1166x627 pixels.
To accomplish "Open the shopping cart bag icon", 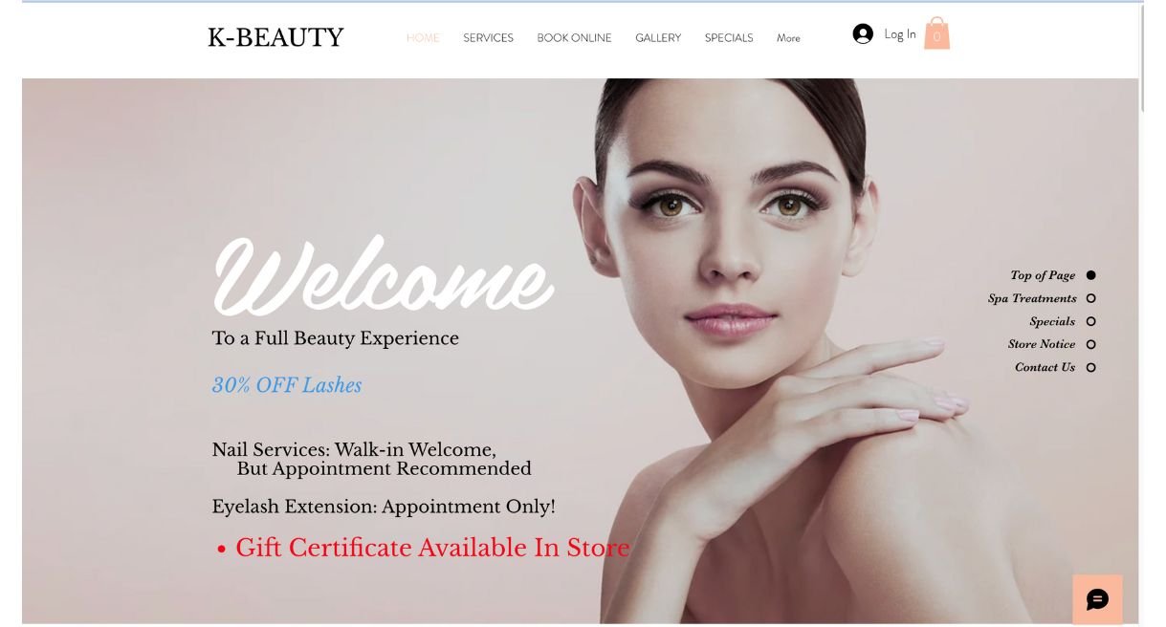I will [936, 33].
